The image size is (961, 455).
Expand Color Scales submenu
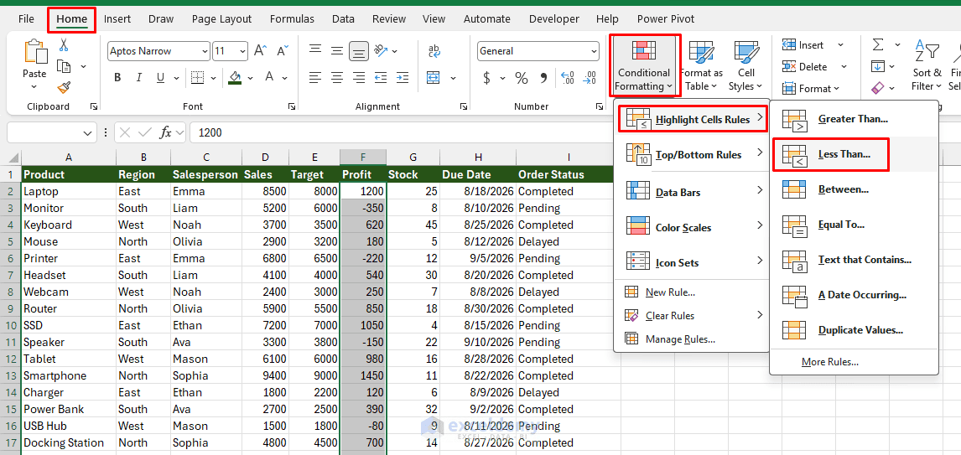(693, 227)
